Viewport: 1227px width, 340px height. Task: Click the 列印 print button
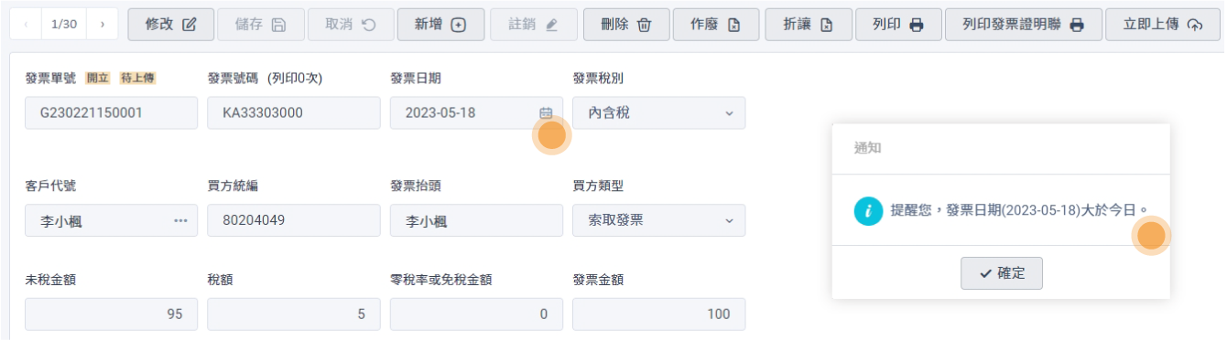[x=898, y=25]
